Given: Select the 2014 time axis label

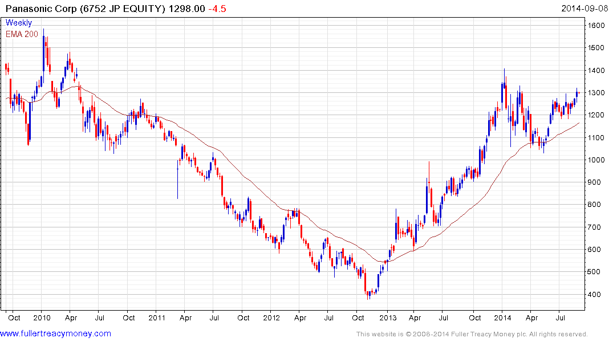Looking at the screenshot, I should click(x=502, y=317).
